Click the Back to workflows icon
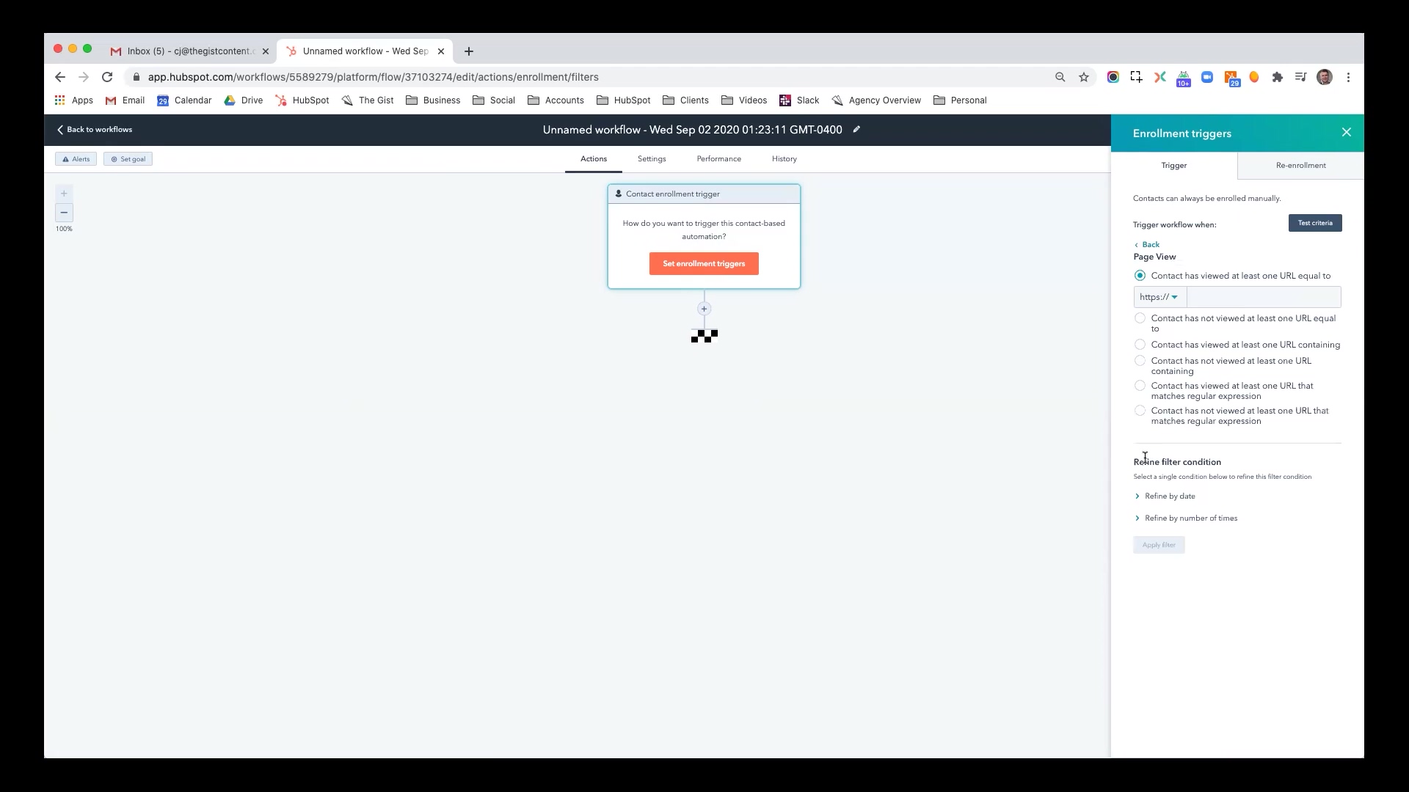This screenshot has height=792, width=1409. 60,128
